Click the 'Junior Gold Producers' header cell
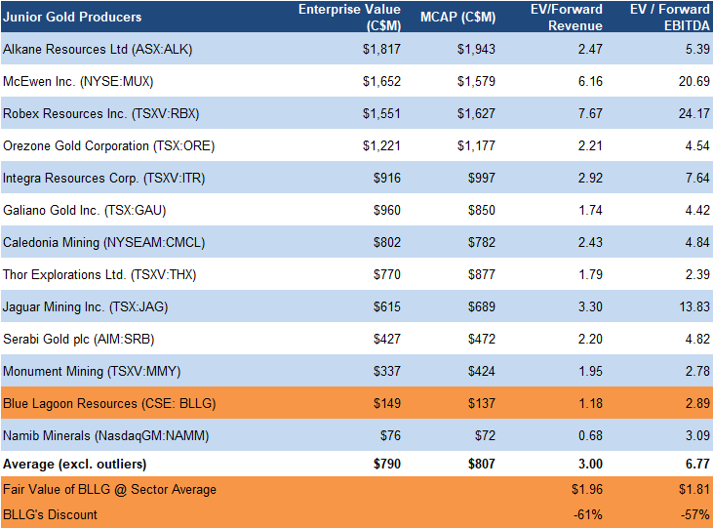The width and height of the screenshot is (713, 528). (72, 17)
